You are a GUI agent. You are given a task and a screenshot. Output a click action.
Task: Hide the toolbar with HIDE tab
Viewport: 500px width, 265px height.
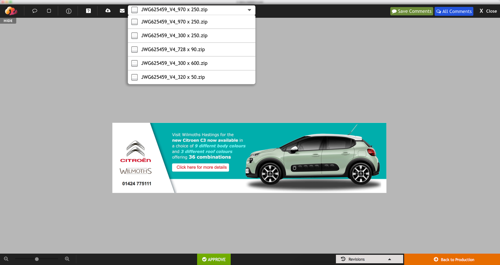pyautogui.click(x=8, y=21)
